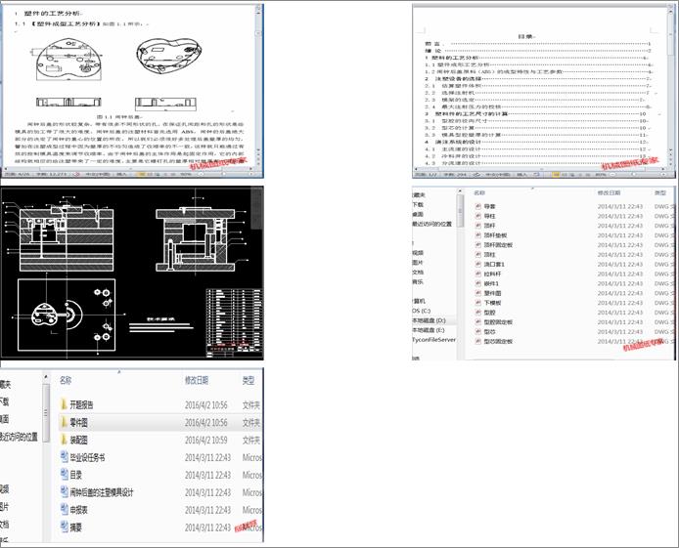The width and height of the screenshot is (679, 548).
Task: Select 本地磁盘 (D:) in sidebar
Action: pyautogui.click(x=429, y=320)
